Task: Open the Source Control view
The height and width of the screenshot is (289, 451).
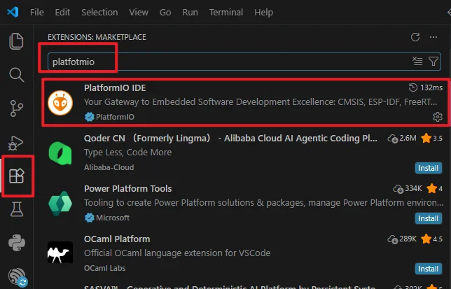Action: coord(16,108)
